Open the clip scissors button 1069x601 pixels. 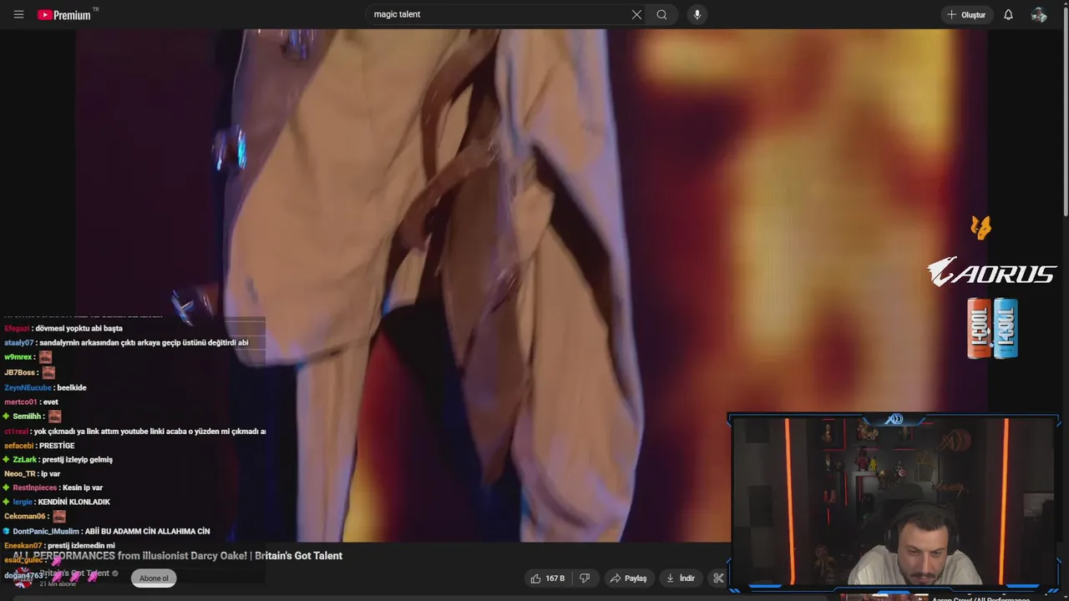point(717,578)
